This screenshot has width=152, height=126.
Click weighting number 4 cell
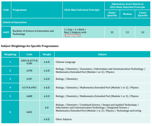10,87
